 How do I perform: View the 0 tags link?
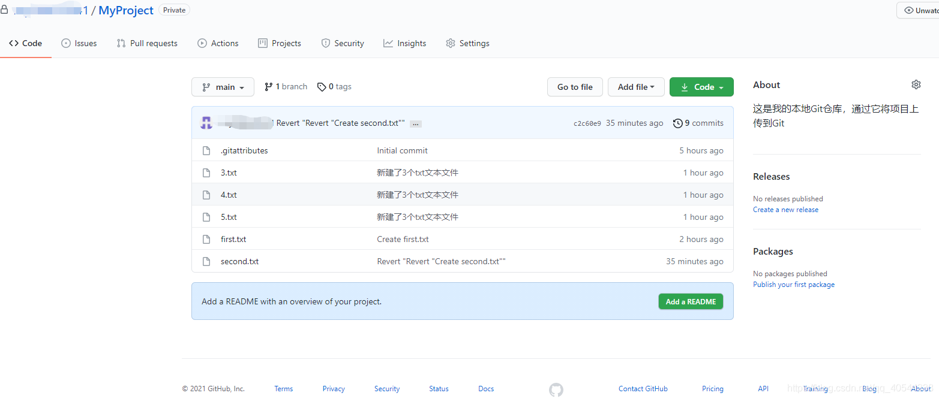point(334,87)
